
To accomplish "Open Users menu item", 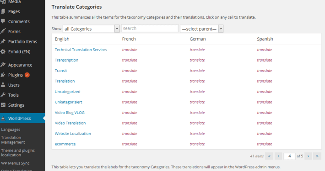I will click(x=14, y=85).
